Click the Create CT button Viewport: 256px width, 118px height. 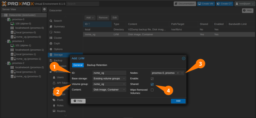[225, 3]
